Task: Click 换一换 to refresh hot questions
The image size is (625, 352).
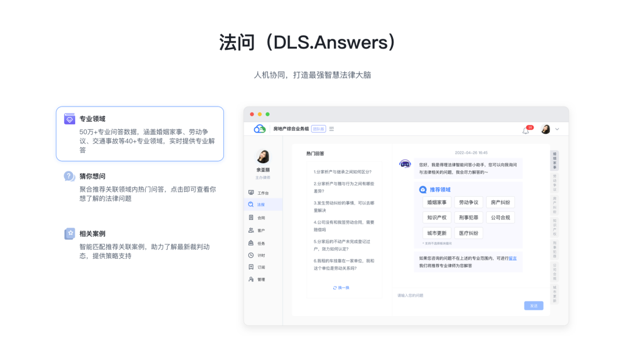Action: [341, 287]
